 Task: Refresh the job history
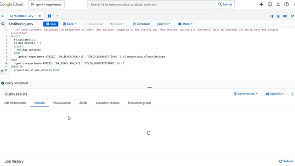pyautogui.click(x=287, y=161)
